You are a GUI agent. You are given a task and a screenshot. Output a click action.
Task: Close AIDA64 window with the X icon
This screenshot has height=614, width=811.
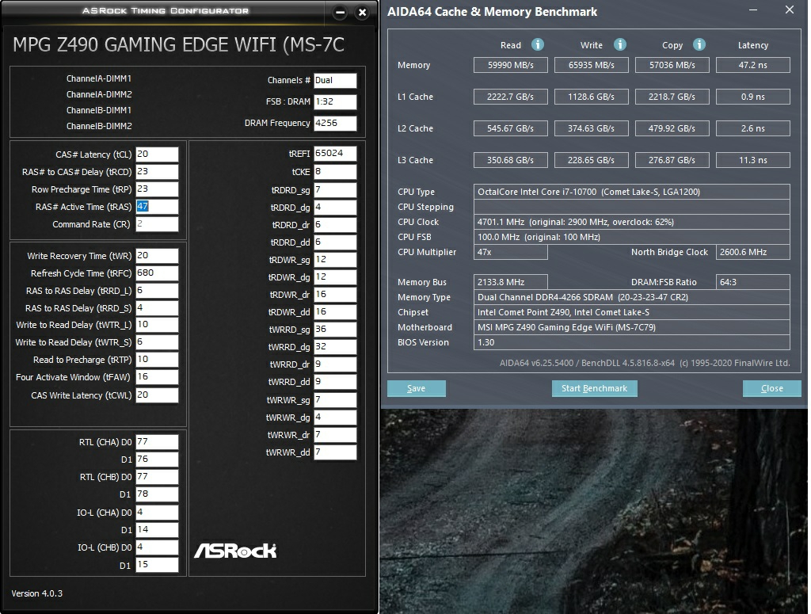click(790, 10)
